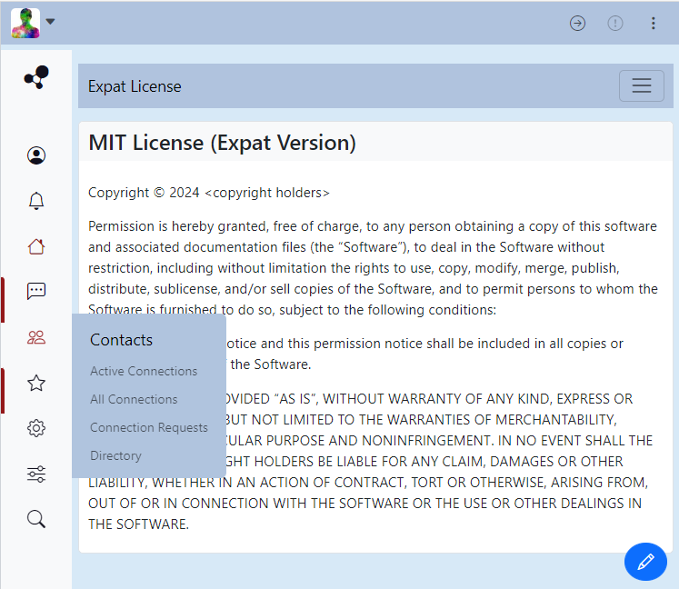The image size is (679, 589).
Task: Open Directory from Contacts menu
Action: pos(115,455)
